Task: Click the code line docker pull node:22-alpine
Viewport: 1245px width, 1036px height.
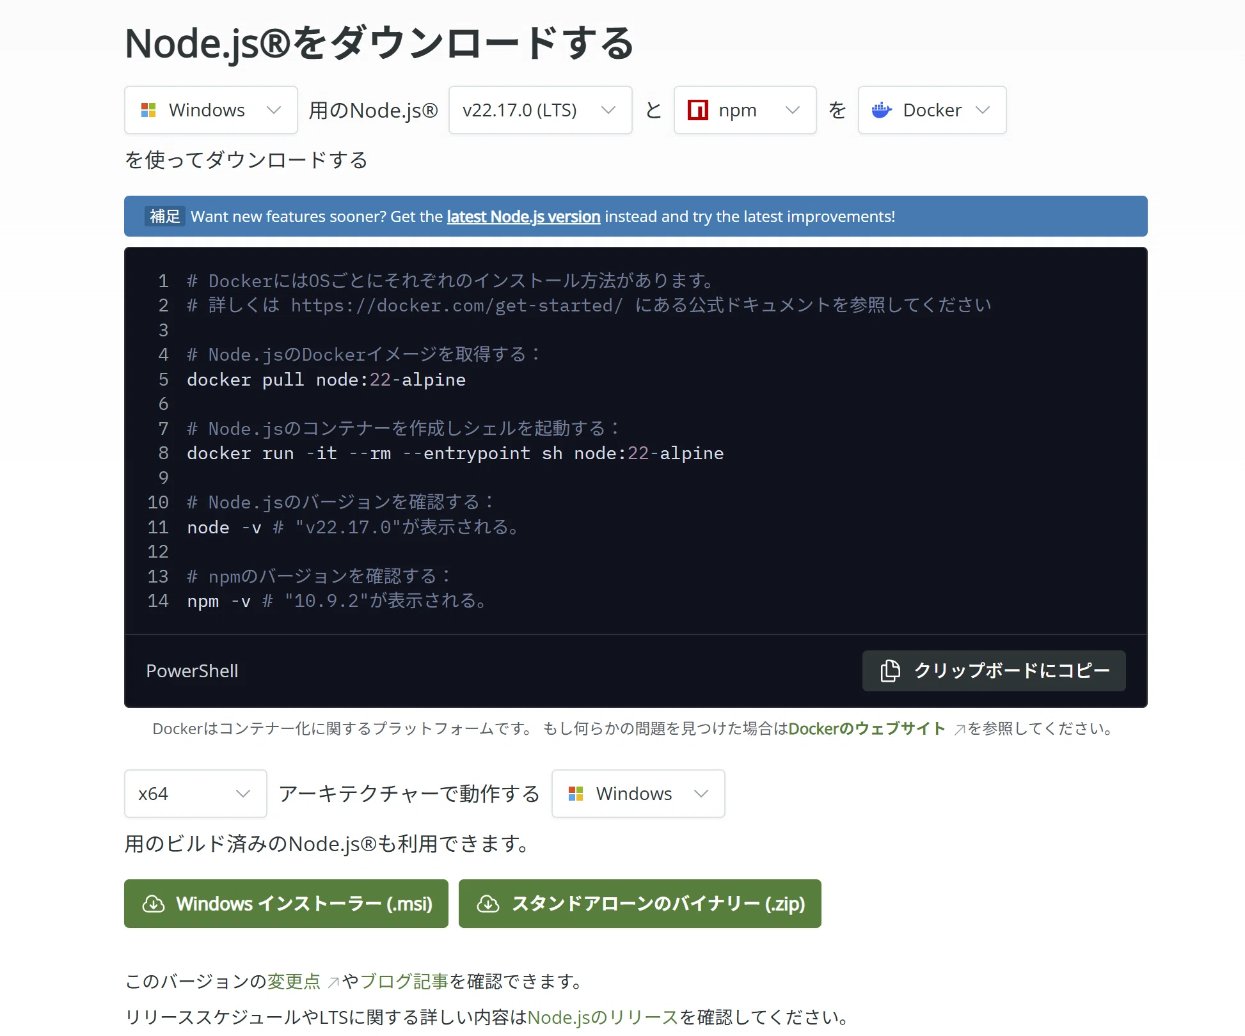Action: coord(326,380)
